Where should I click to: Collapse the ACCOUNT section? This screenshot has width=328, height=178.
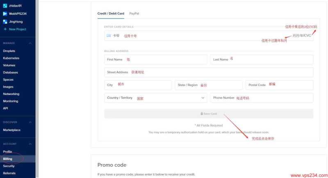(30, 144)
